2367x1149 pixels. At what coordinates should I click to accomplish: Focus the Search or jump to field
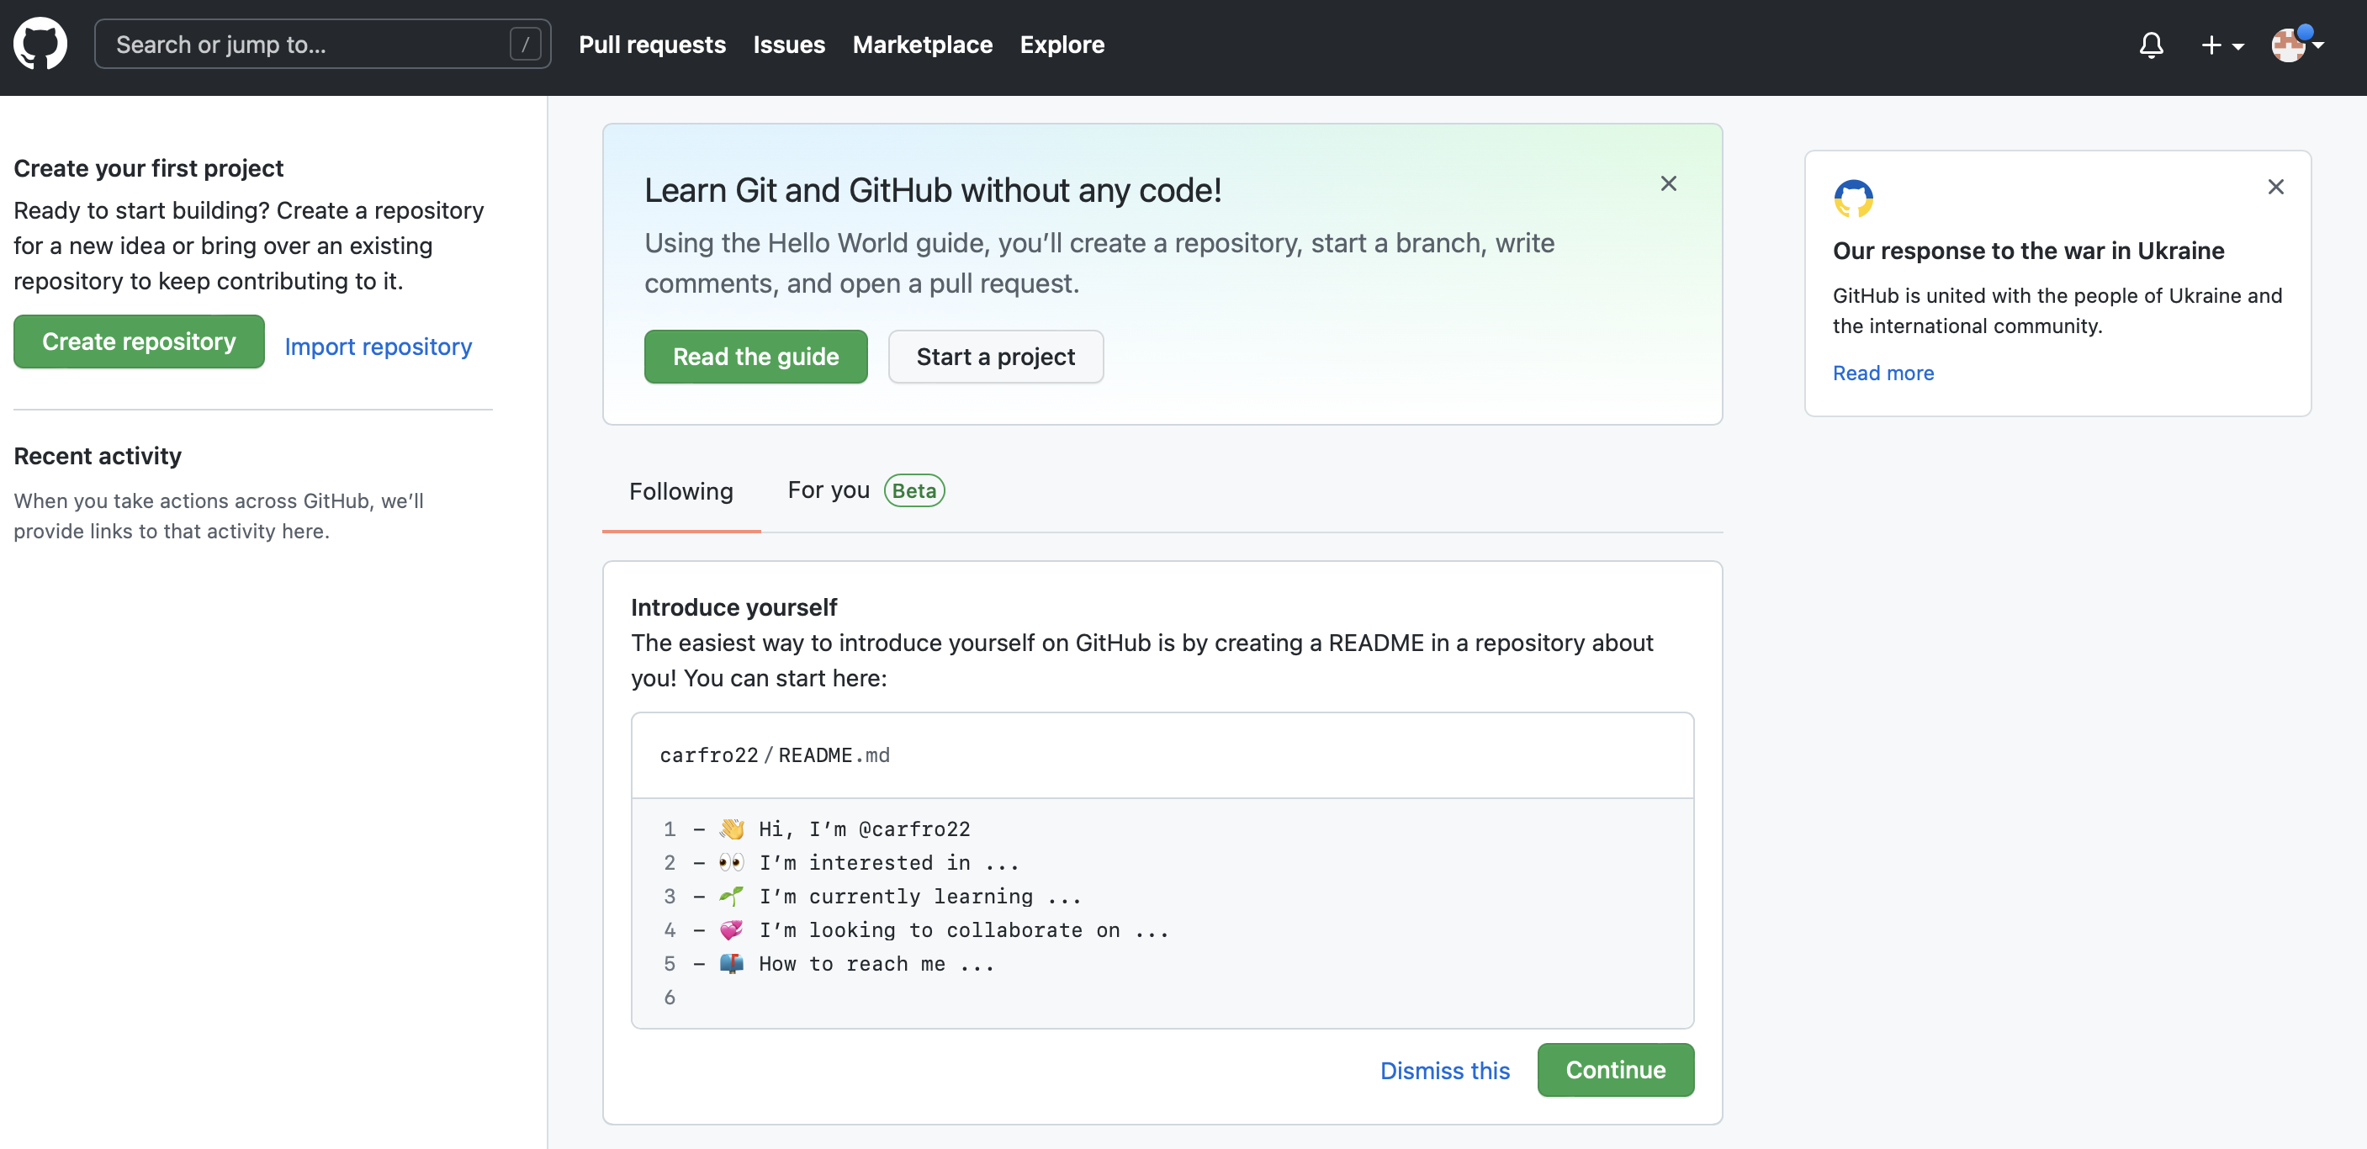(x=322, y=44)
